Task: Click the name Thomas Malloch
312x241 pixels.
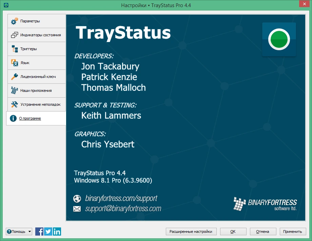Action: click(x=113, y=88)
